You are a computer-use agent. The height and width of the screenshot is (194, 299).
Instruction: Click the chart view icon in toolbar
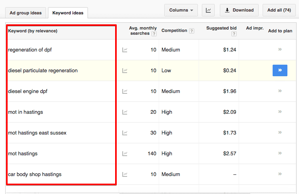208,10
